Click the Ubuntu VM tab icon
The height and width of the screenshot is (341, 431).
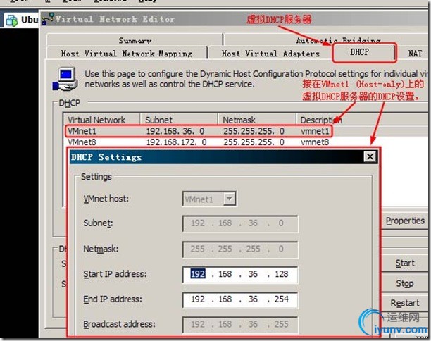click(11, 20)
